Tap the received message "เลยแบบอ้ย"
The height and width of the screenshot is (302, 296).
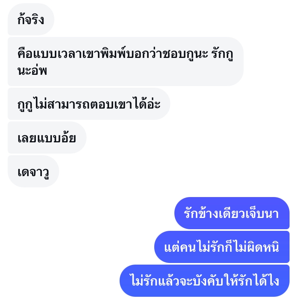(47, 138)
